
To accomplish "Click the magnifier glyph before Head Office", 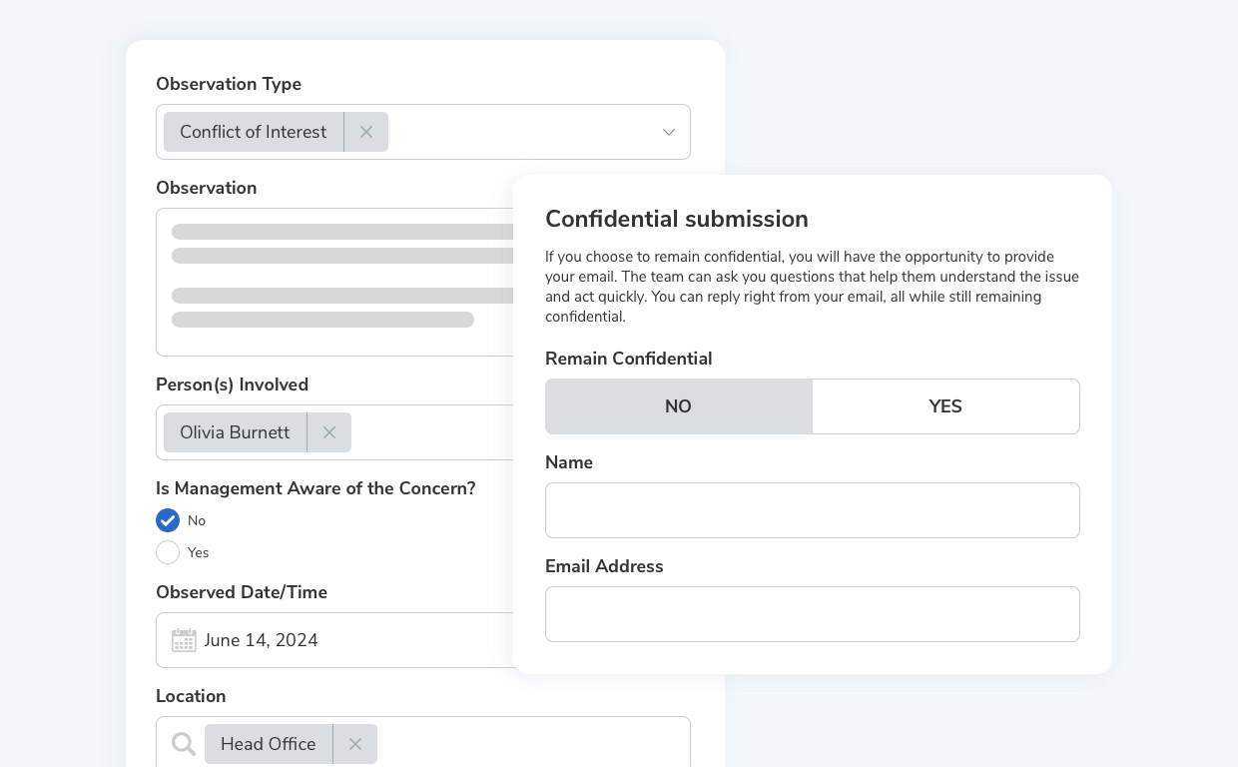I will tap(183, 744).
